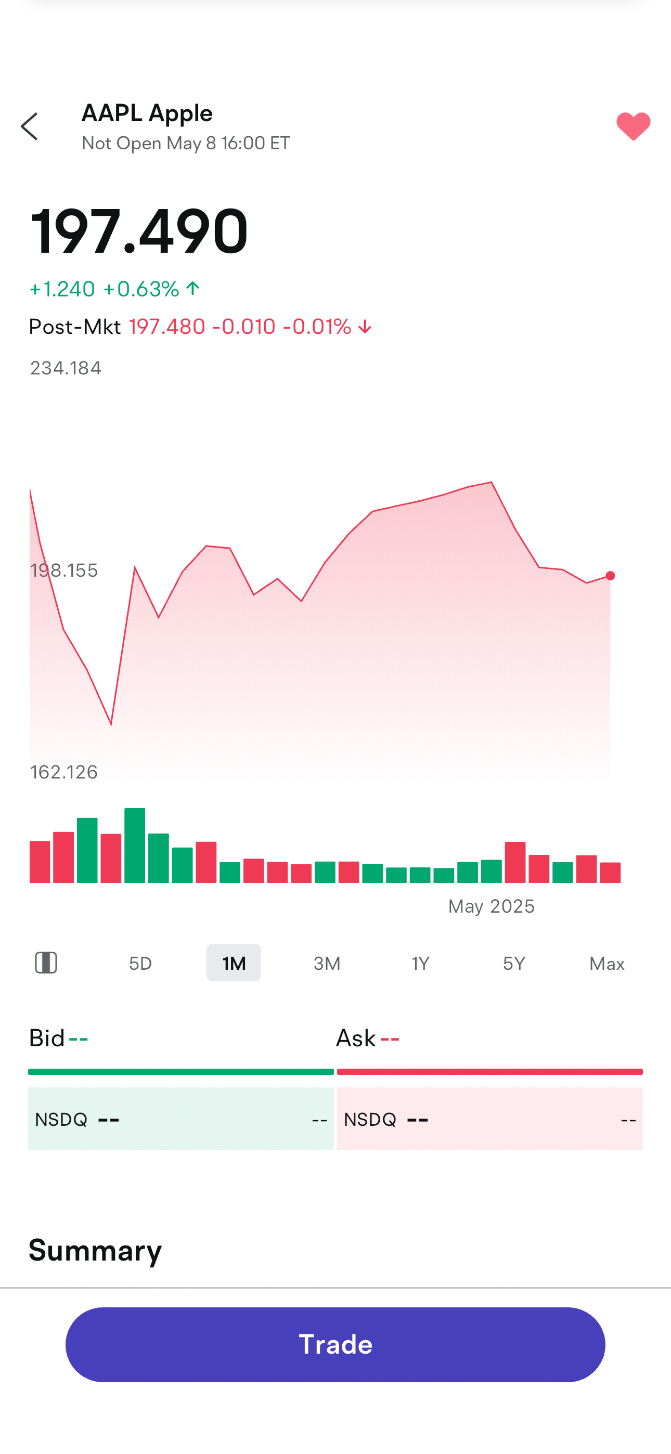Click the red endpoint dot on chart
The image size is (671, 1454).
pyautogui.click(x=610, y=576)
